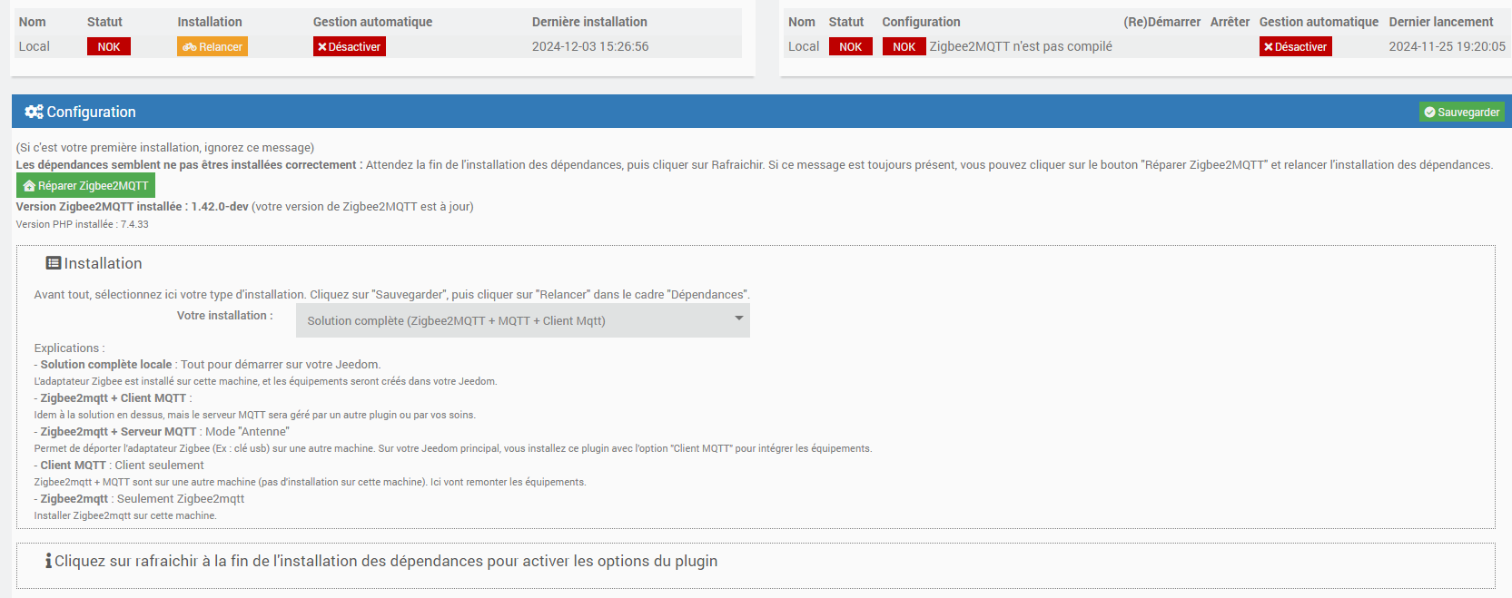Click the gears icon beside Configuration

pyautogui.click(x=35, y=112)
